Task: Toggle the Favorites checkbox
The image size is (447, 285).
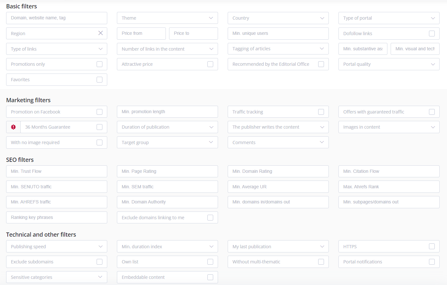Action: [100, 80]
